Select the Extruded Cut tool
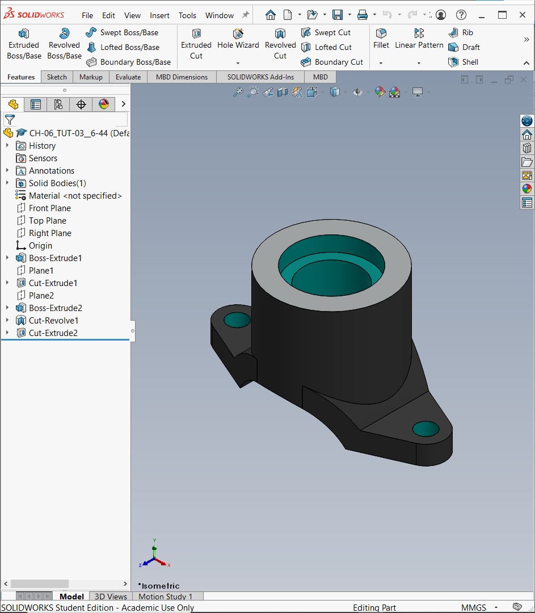Screen dimensions: 535x613 click(x=196, y=44)
